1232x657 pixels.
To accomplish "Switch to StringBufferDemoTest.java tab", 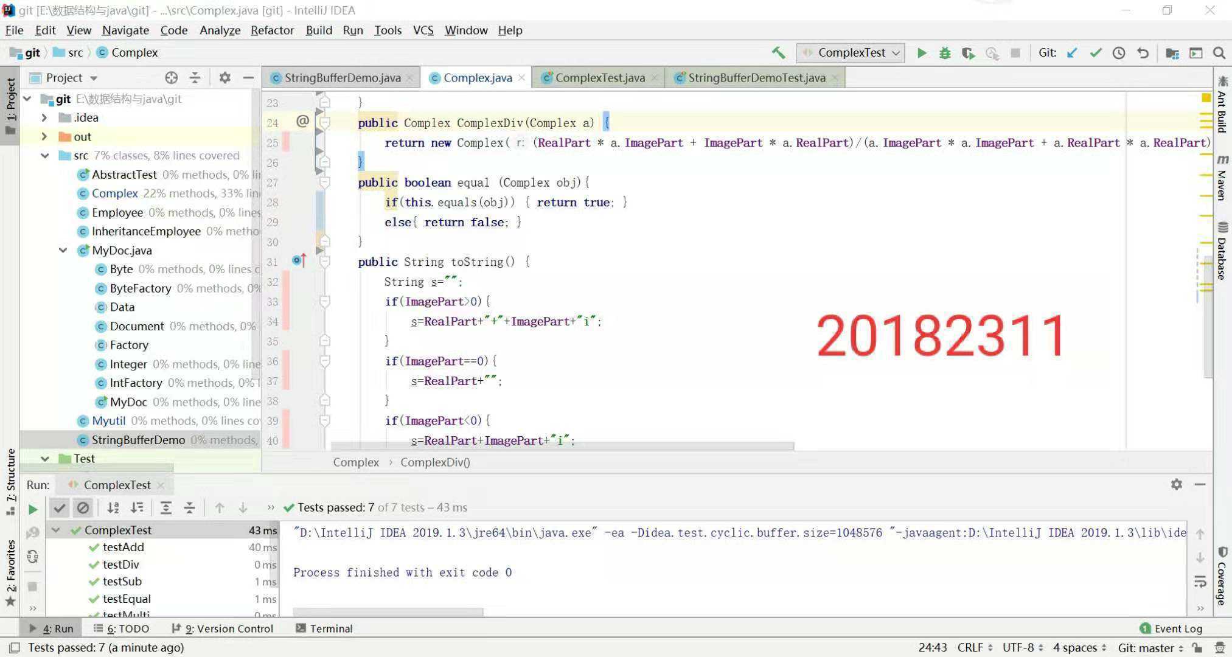I will click(756, 78).
